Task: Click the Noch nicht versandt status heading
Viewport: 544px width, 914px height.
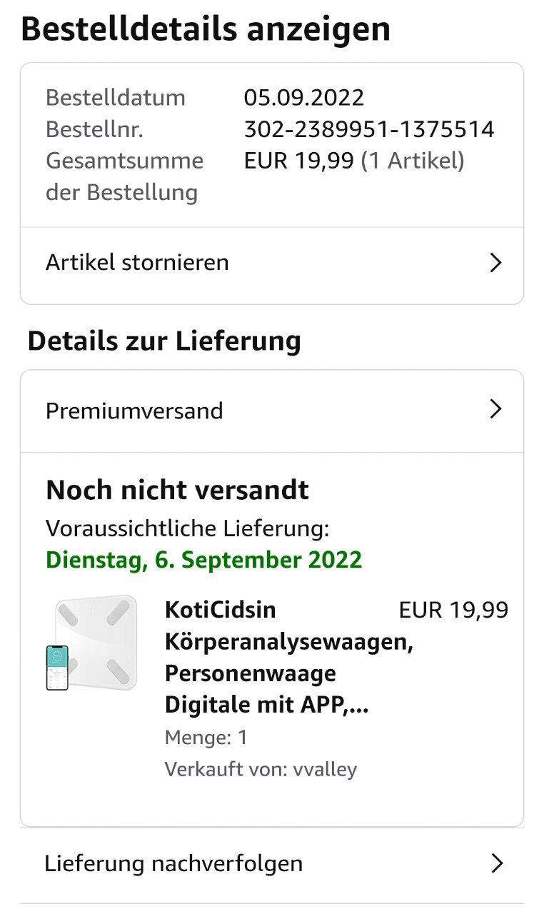Action: 177,491
